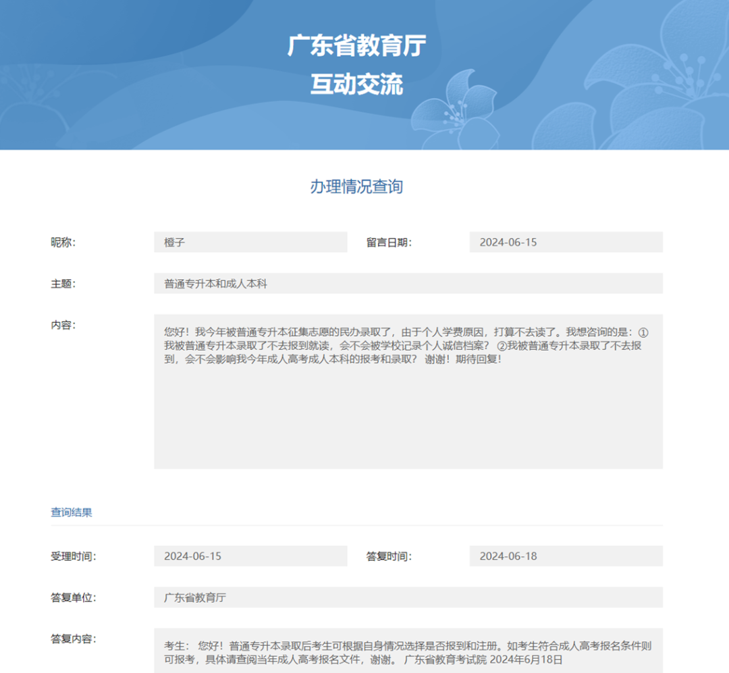Click the 答复时间 field showing 2024-06-18

click(566, 556)
